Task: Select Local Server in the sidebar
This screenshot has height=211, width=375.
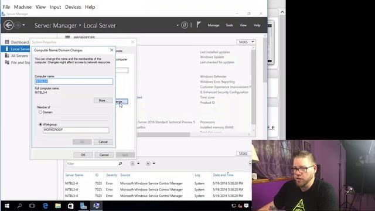Action: (x=16, y=49)
